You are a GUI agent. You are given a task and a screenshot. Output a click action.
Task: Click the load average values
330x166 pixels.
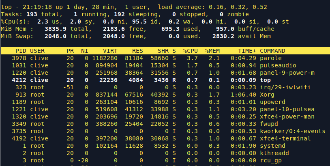click(x=238, y=7)
